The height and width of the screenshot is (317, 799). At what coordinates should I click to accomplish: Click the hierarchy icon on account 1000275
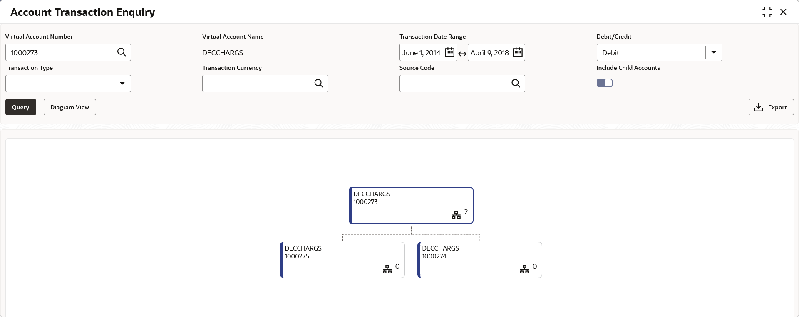387,270
